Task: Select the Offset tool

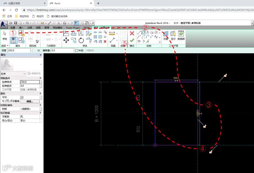Action: (74, 33)
